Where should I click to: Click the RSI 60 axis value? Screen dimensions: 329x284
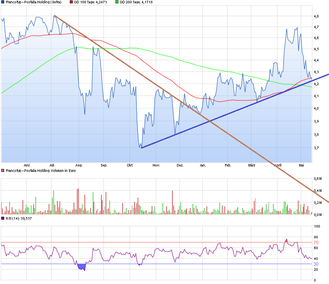[x=316, y=248]
